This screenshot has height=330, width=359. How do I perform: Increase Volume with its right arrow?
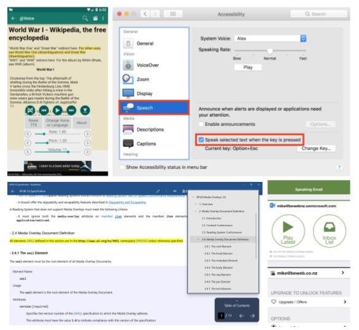point(87,152)
